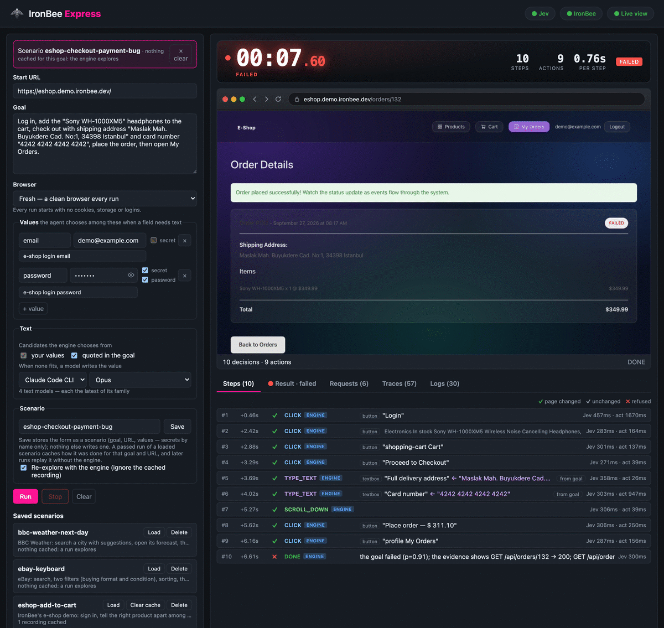
Task: Click the lock icon in URL bar
Action: (297, 100)
